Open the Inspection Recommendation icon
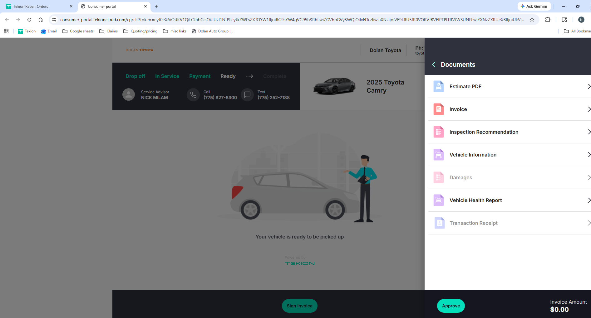Screen dimensions: 591x318 pos(439,132)
